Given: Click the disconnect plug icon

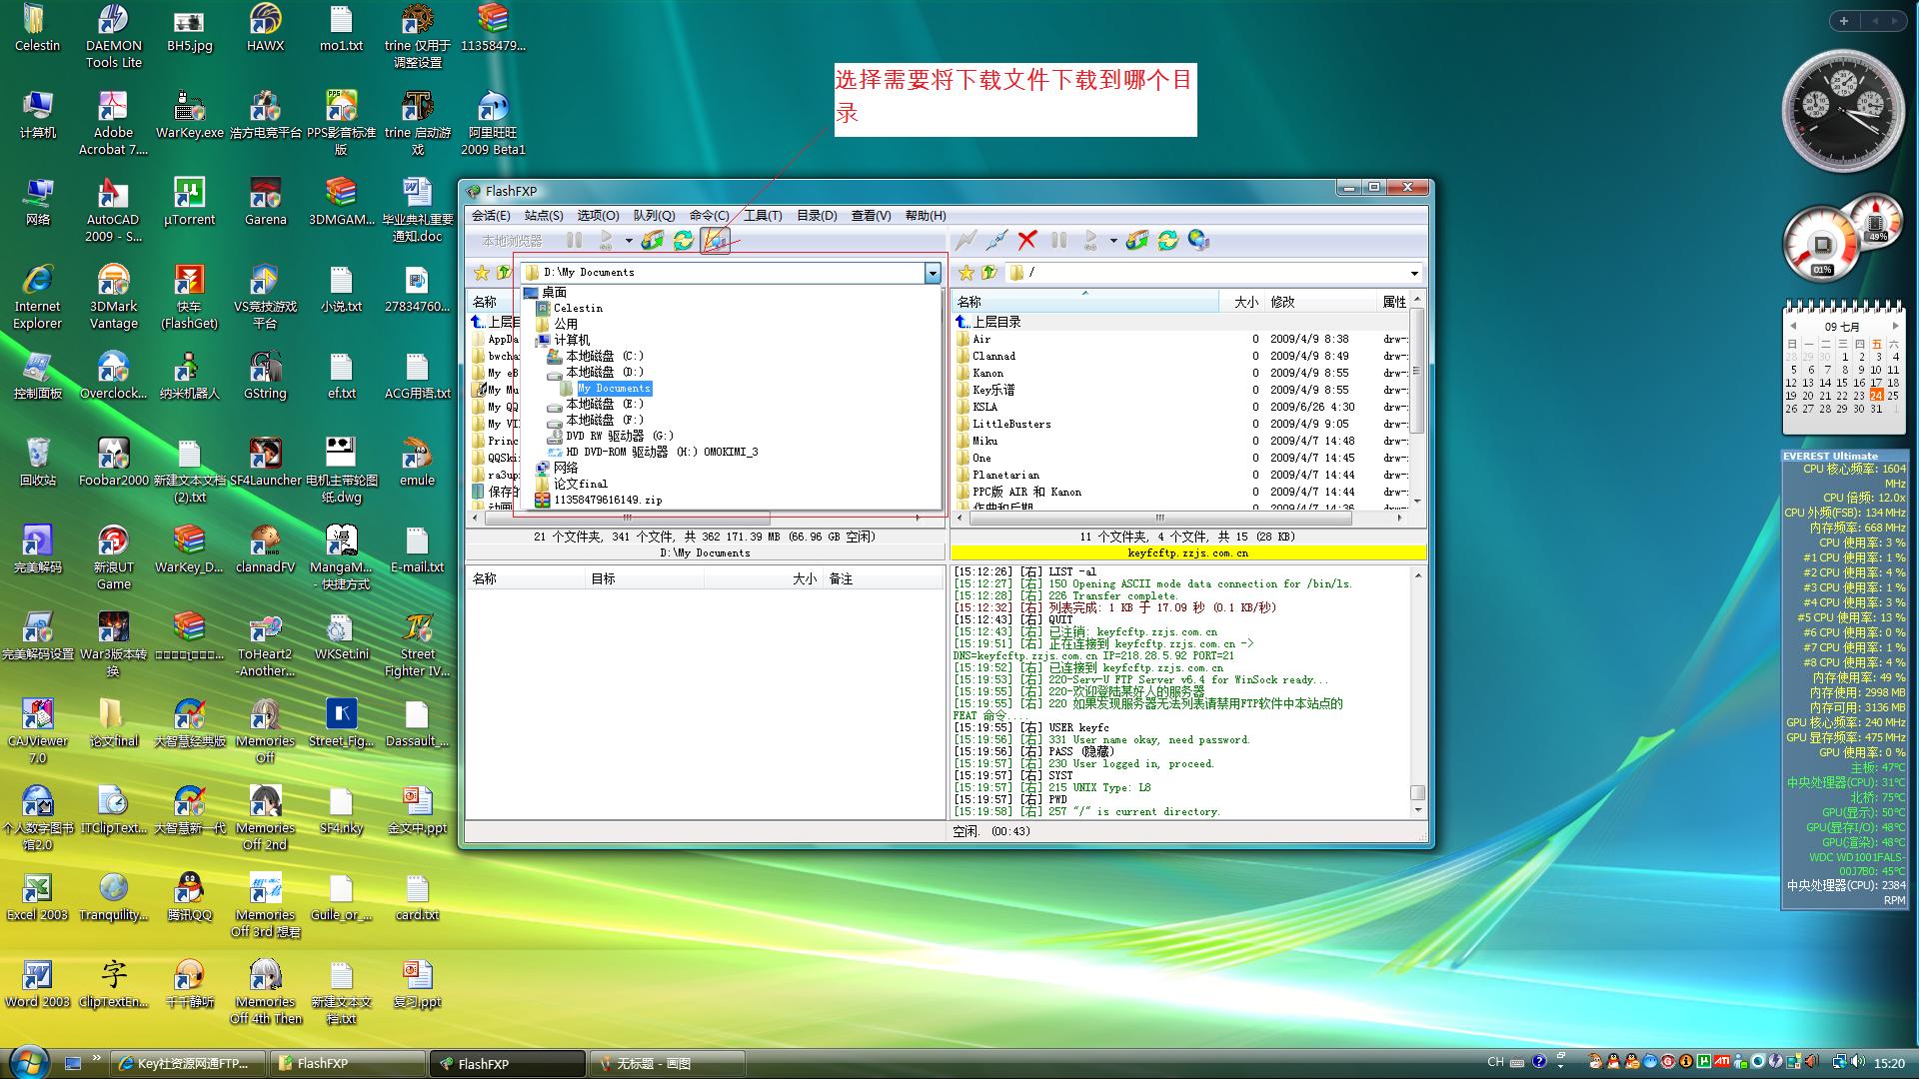Looking at the screenshot, I should pyautogui.click(x=996, y=240).
